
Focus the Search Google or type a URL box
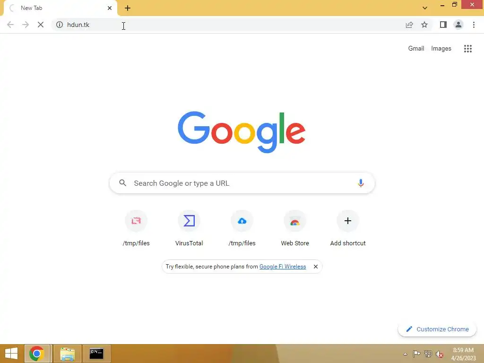tap(242, 183)
